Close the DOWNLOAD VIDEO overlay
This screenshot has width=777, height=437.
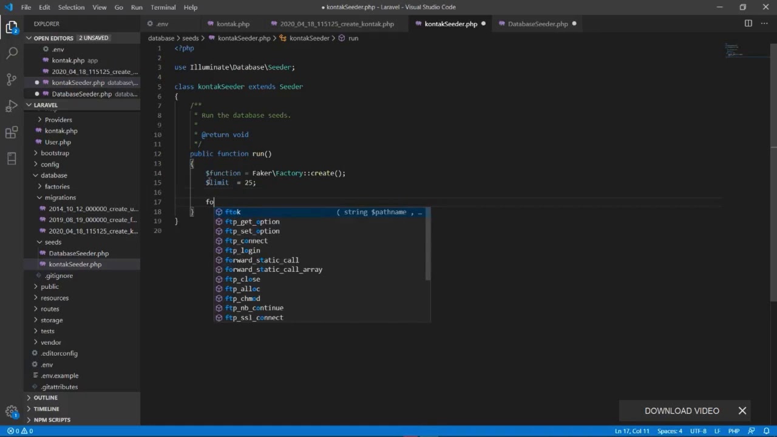point(742,411)
